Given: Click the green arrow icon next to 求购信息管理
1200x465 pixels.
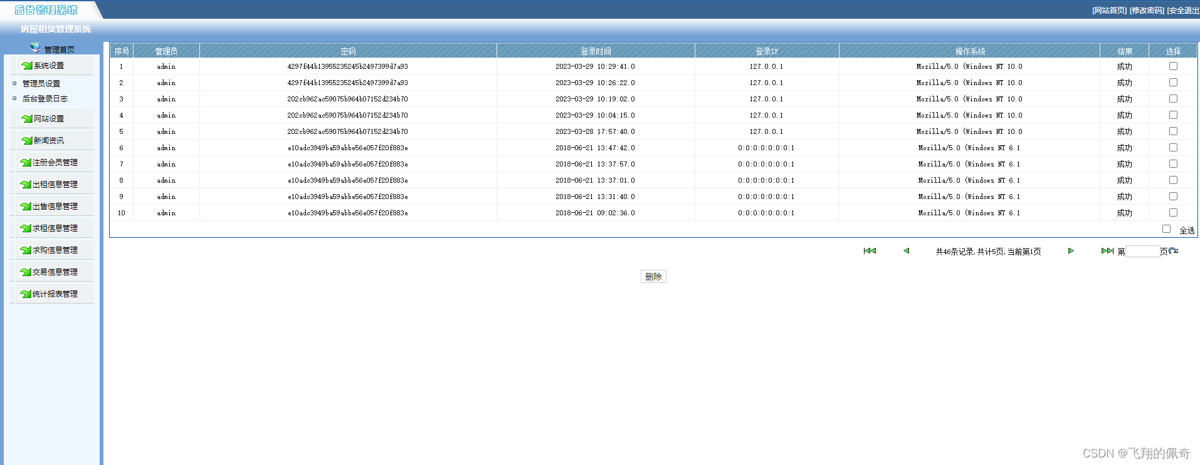Looking at the screenshot, I should (26, 250).
